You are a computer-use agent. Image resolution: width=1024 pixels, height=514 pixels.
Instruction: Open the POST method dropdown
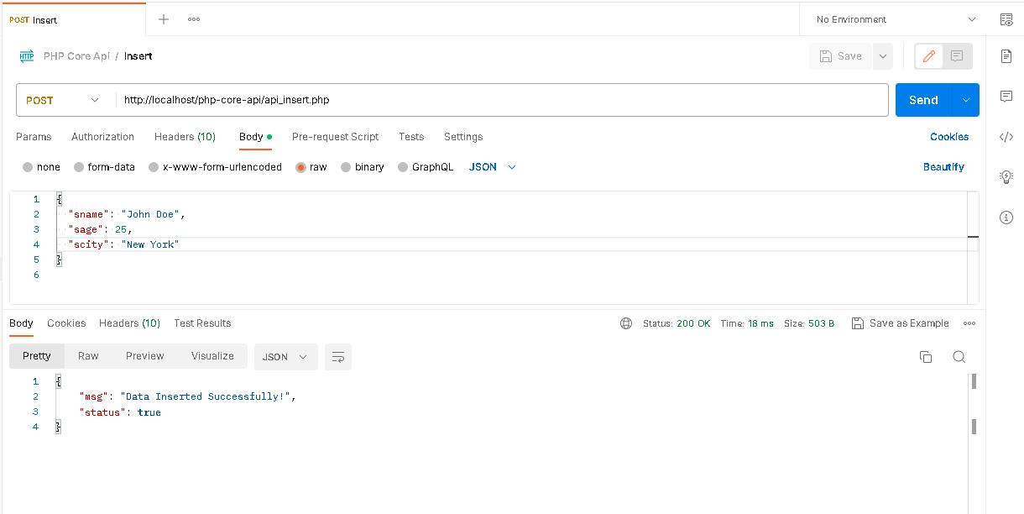(x=63, y=100)
